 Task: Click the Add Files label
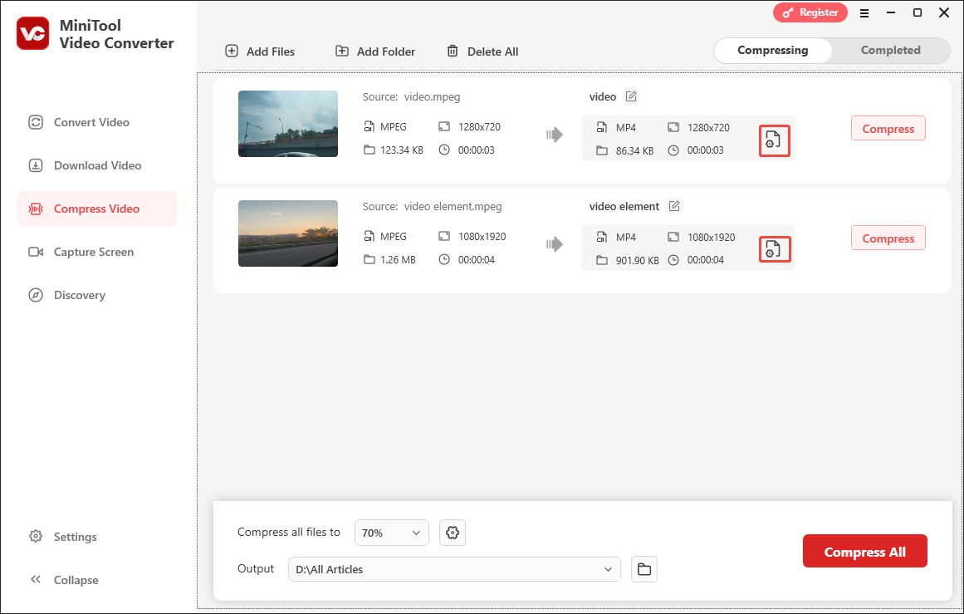pos(271,52)
